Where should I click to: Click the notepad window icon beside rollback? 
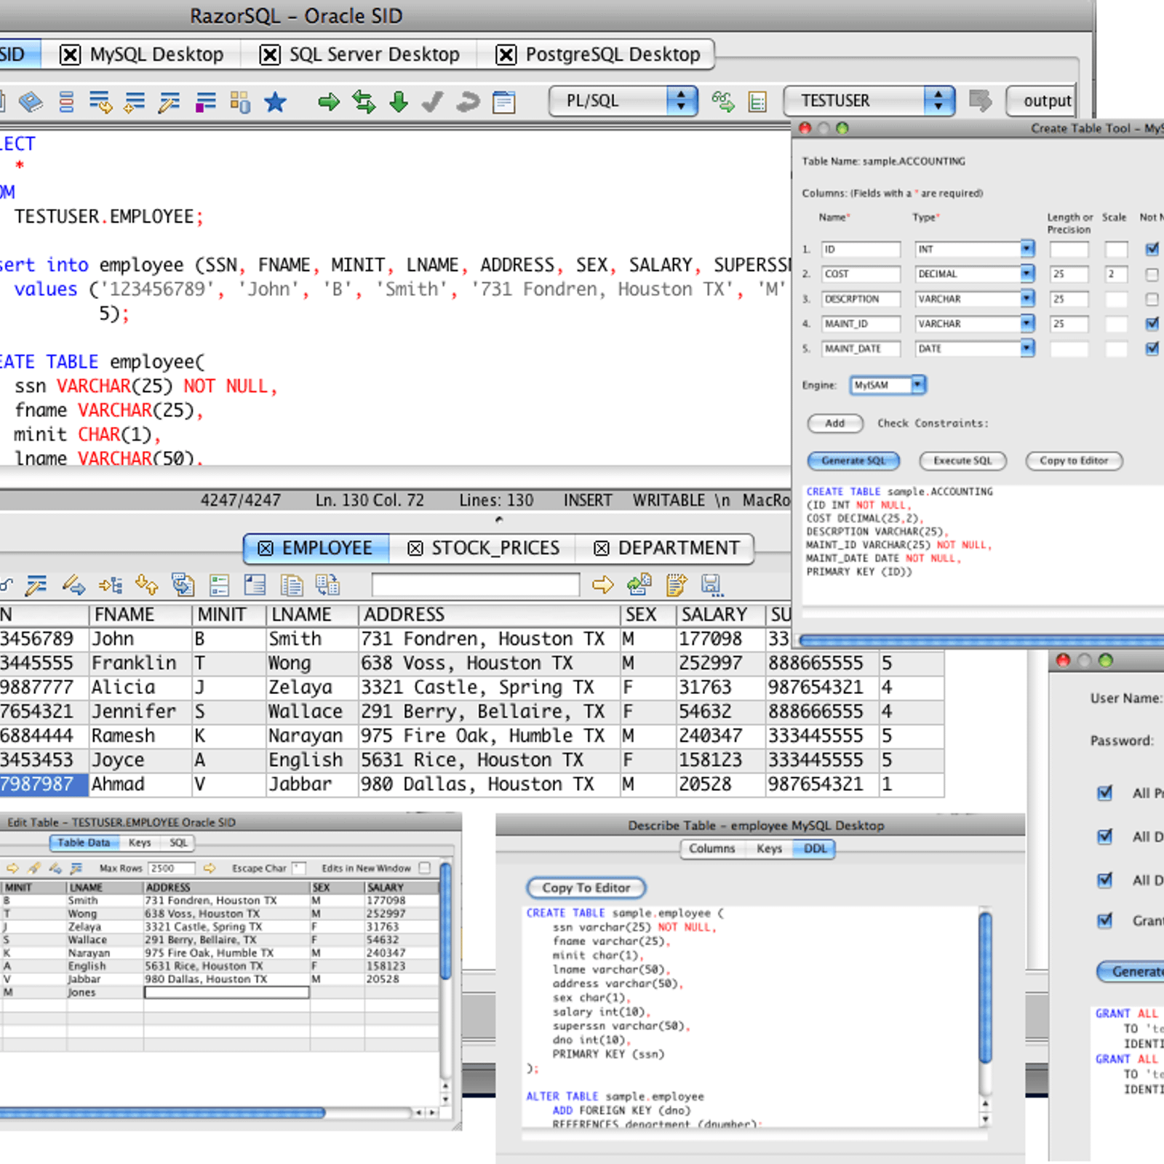(x=503, y=101)
